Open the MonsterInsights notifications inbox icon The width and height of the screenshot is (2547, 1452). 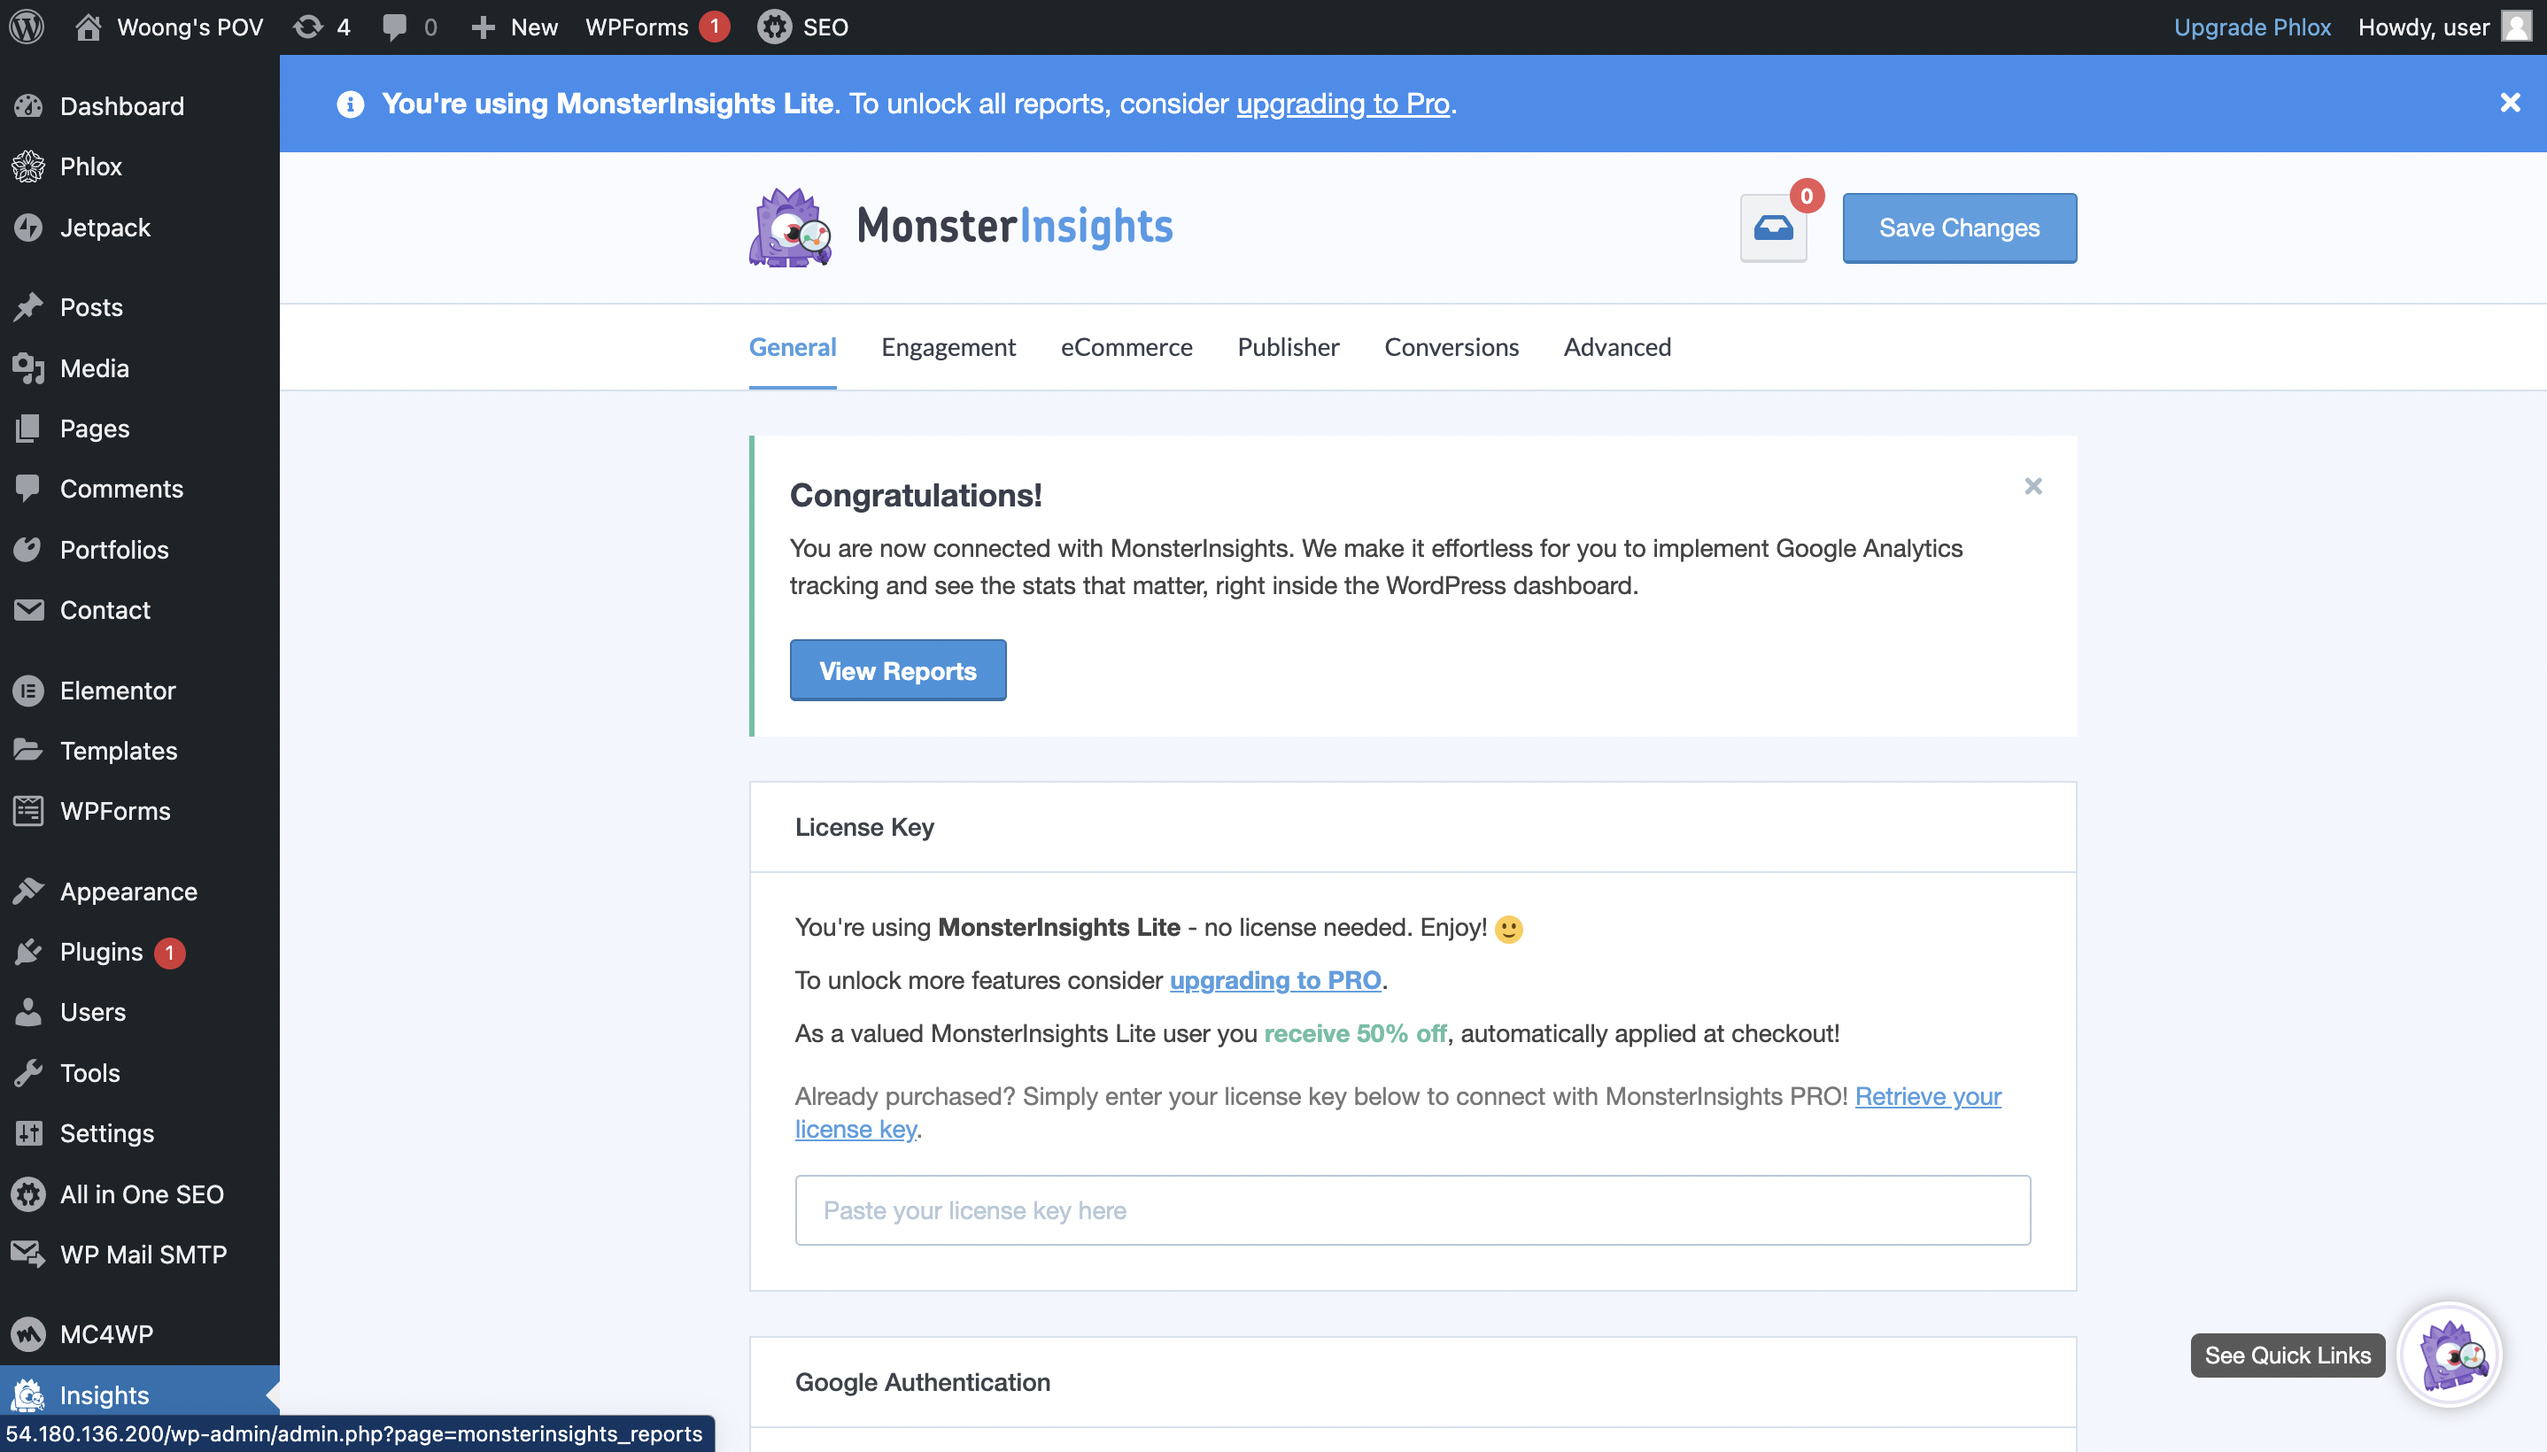[x=1773, y=228]
